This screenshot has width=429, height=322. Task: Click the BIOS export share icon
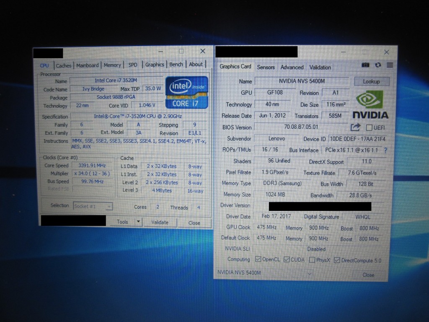tap(355, 127)
